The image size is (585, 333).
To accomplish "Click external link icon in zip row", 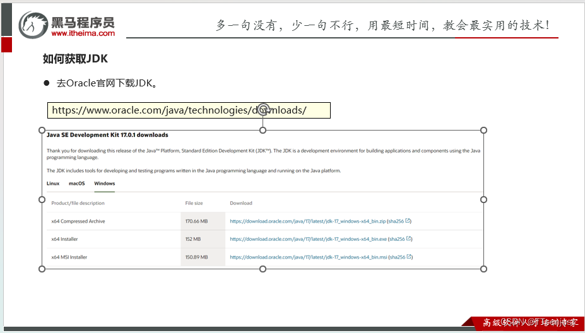I will (x=408, y=221).
